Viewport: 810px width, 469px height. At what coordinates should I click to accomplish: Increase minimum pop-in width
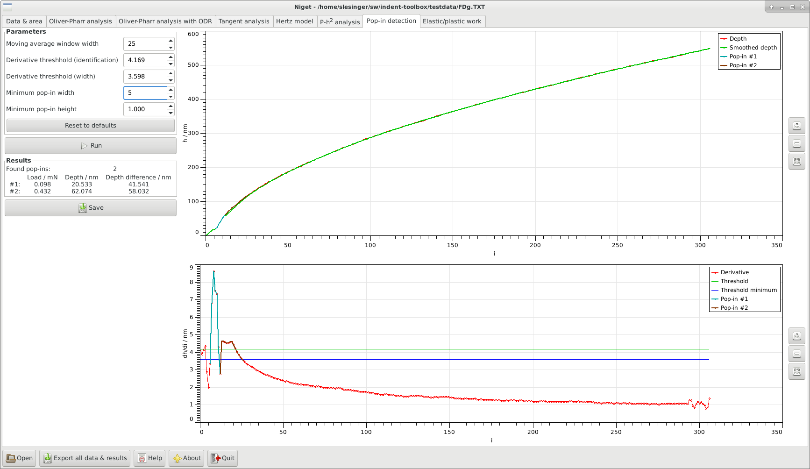(171, 90)
